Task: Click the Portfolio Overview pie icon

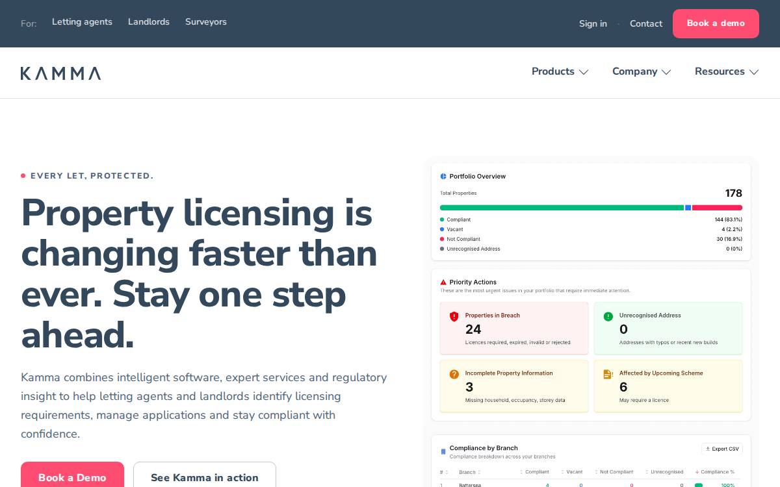Action: point(443,177)
